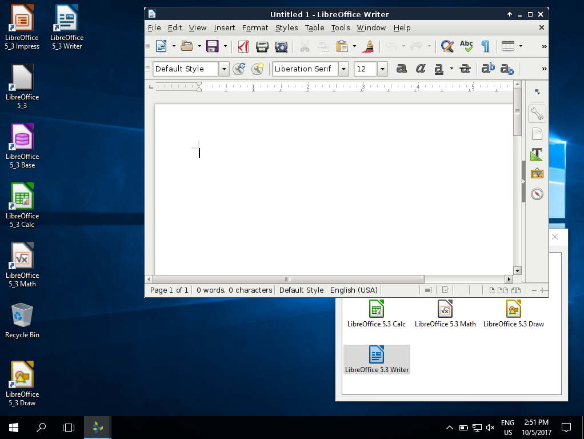The width and height of the screenshot is (584, 439).
Task: Open print preview
Action: (x=281, y=47)
